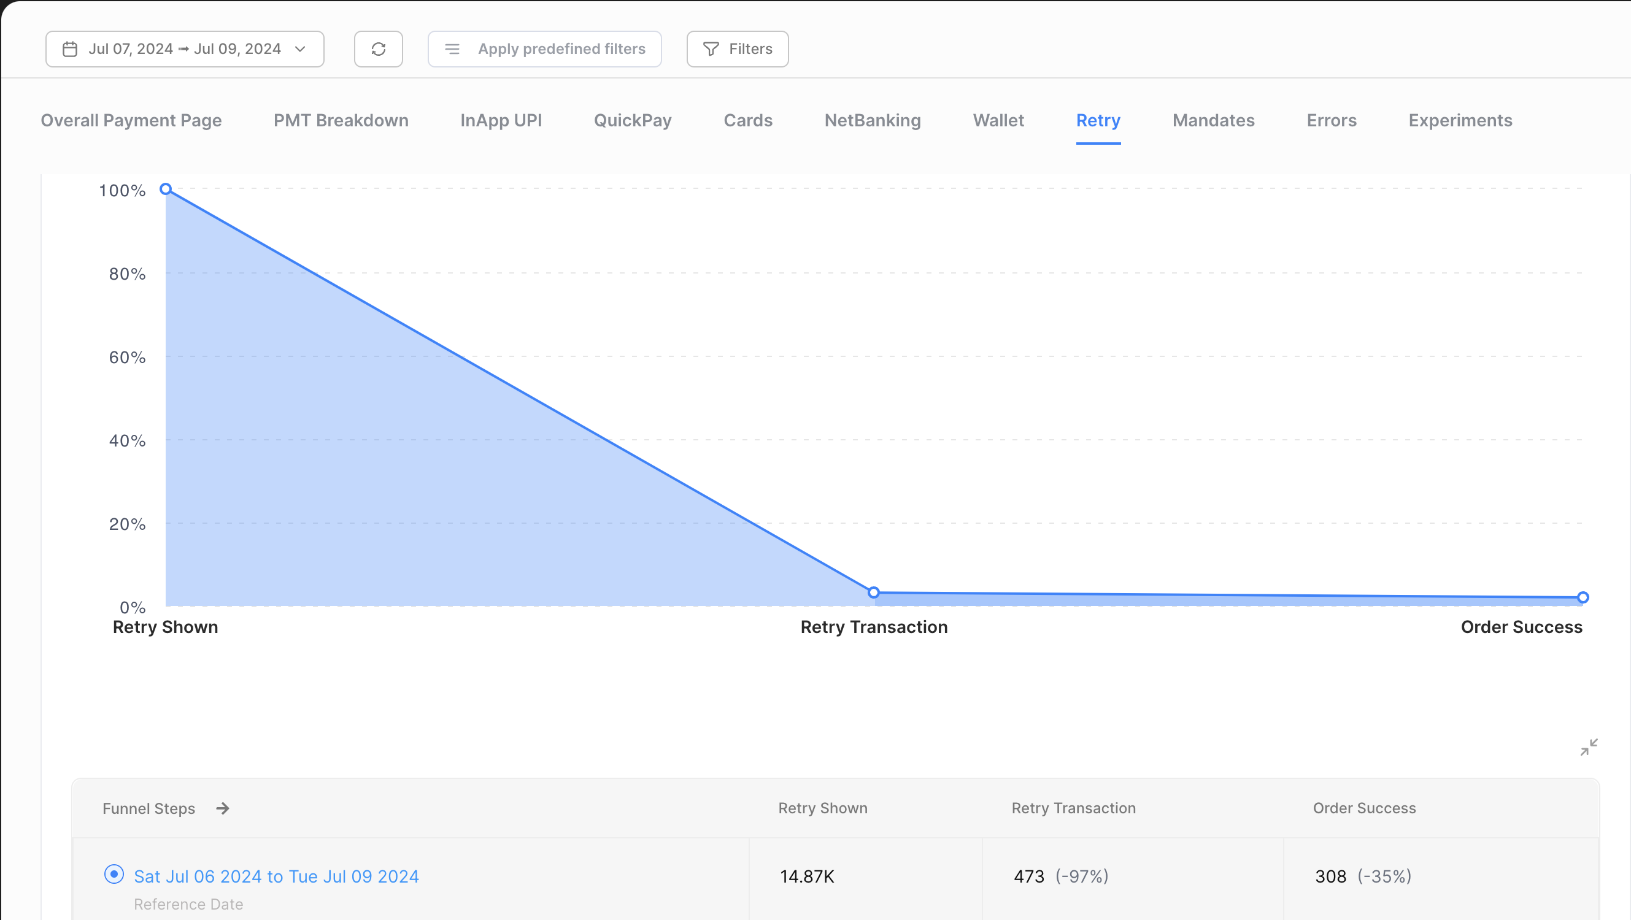
Task: Switch to the Mandates tab
Action: pos(1213,120)
